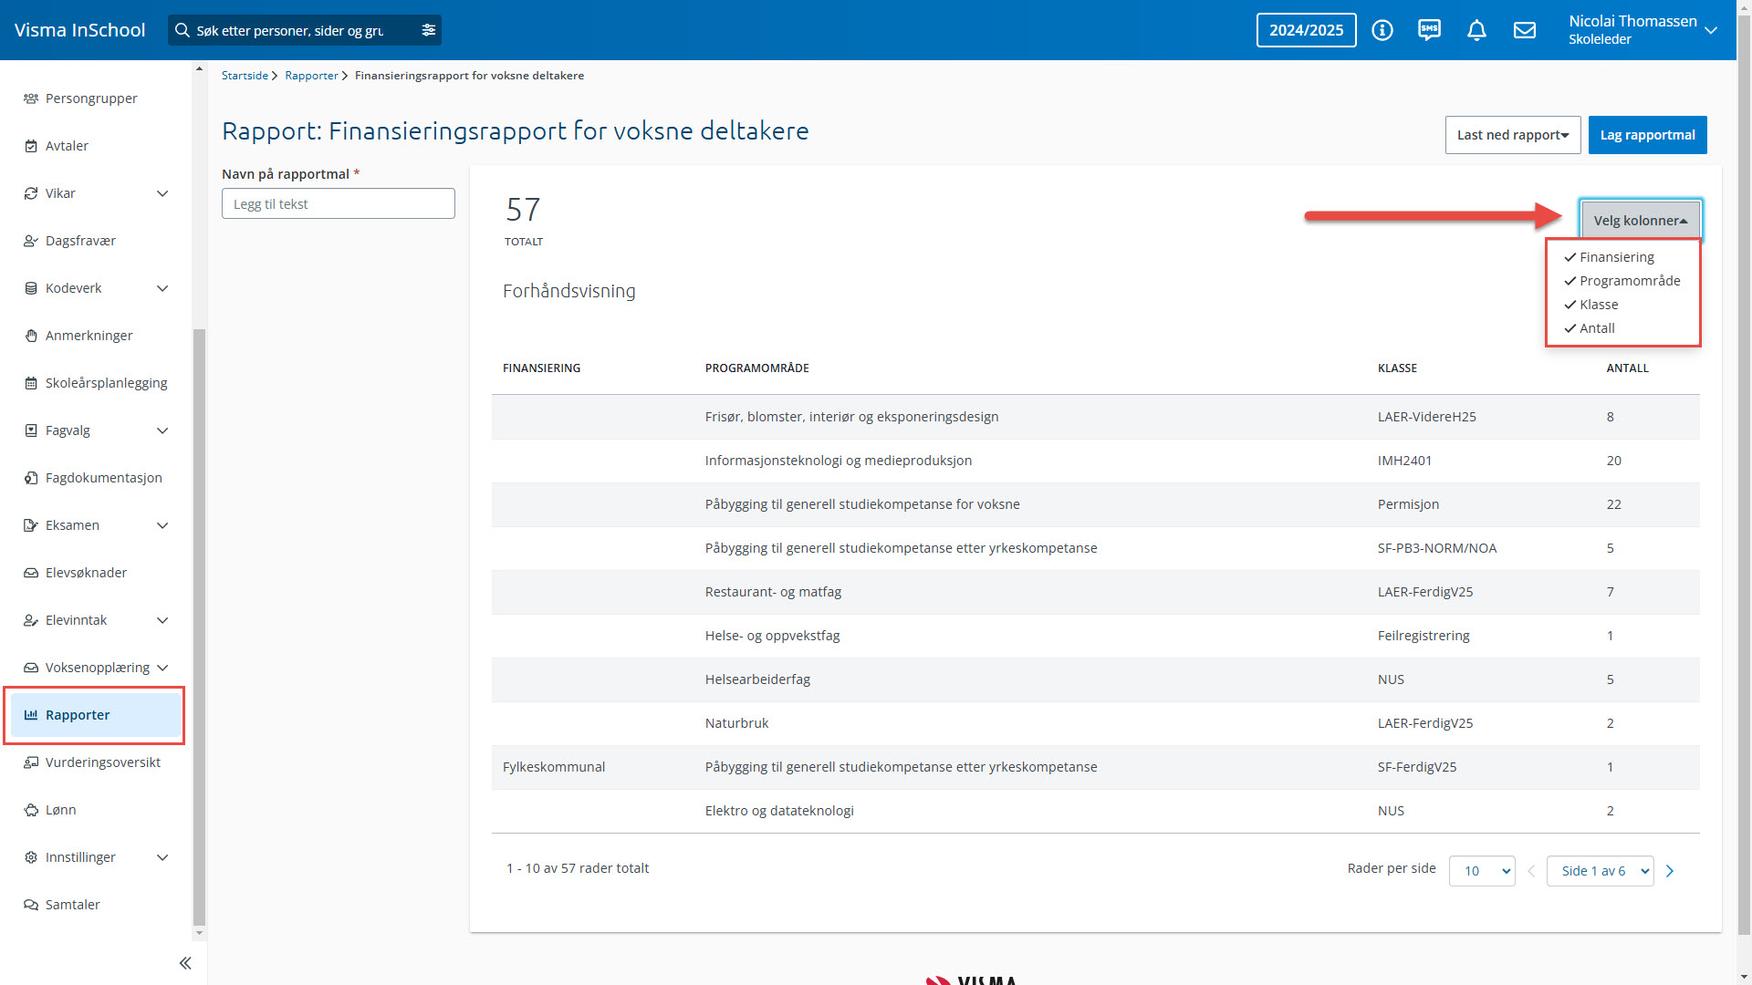Viewport: 1752px width, 985px height.
Task: Select the Fylkeskommunal cell
Action: click(x=554, y=767)
